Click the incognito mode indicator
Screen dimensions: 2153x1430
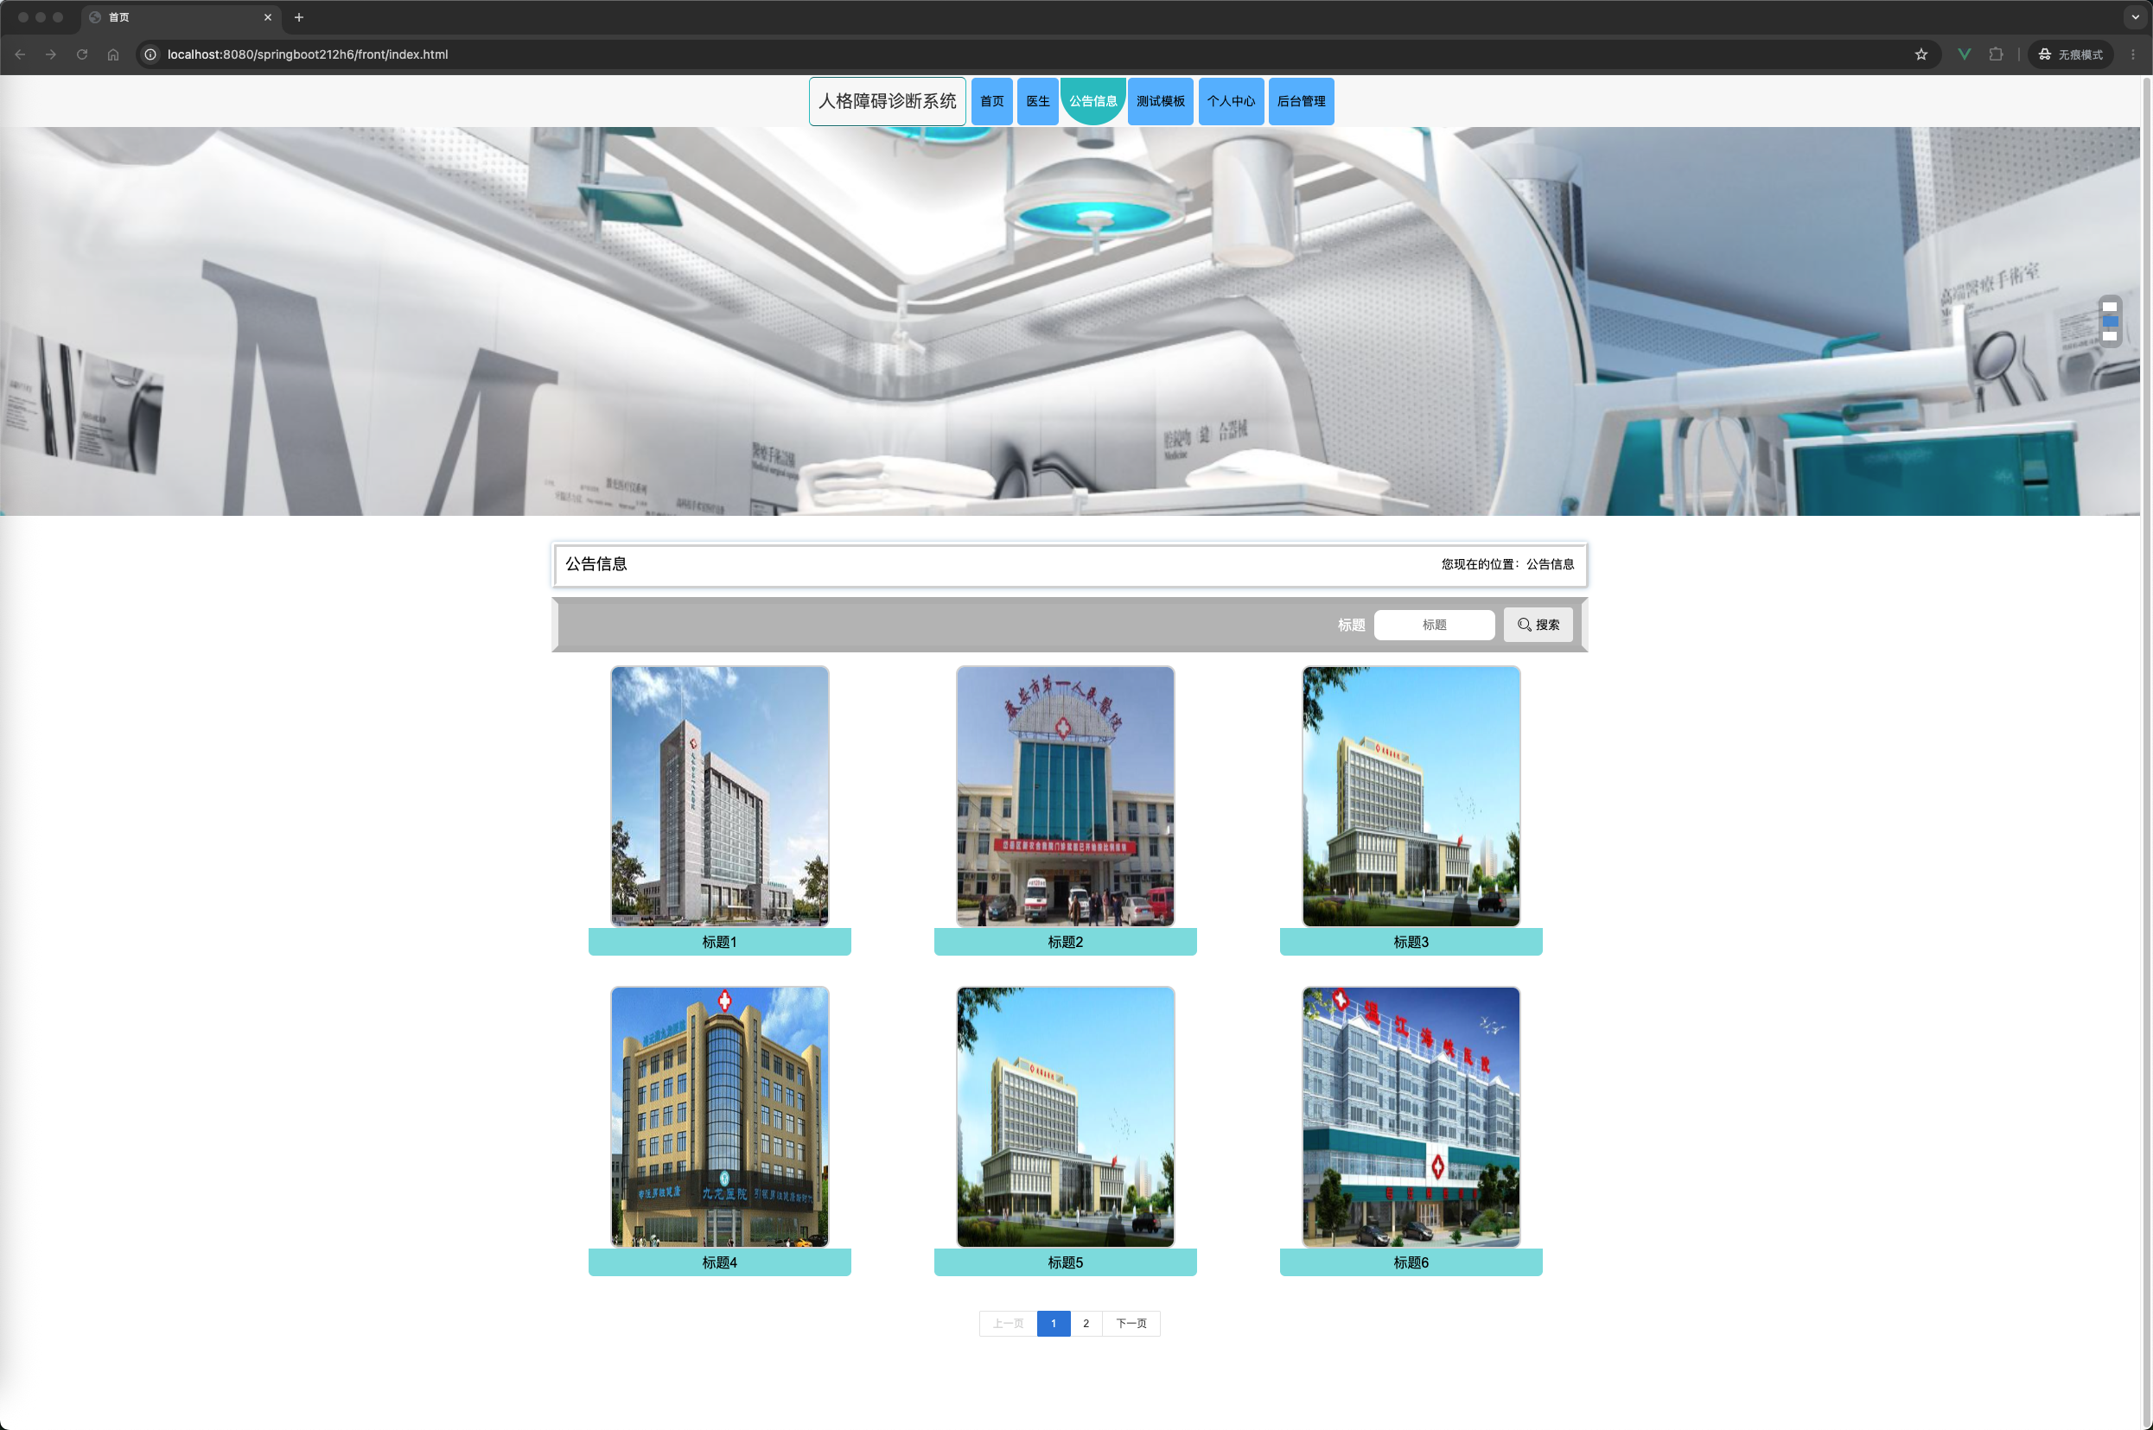coord(2071,54)
